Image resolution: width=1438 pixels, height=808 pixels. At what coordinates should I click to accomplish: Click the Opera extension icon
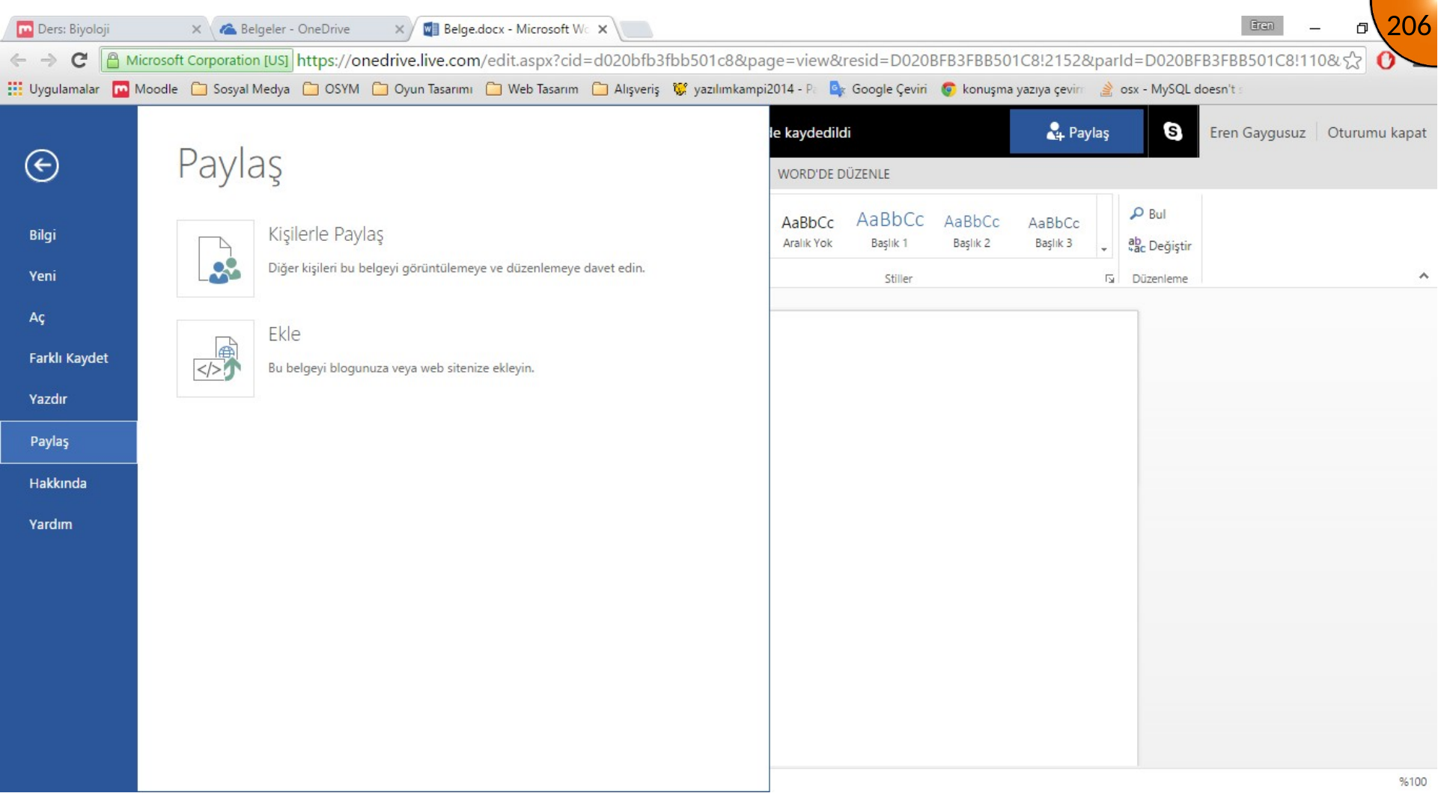click(x=1386, y=60)
